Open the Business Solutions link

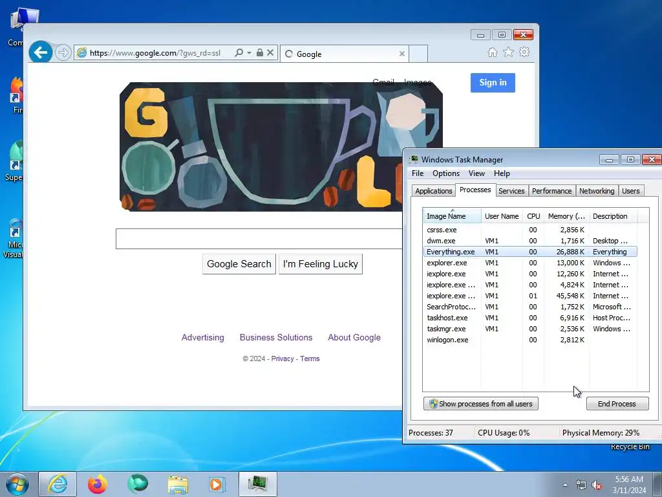click(276, 337)
